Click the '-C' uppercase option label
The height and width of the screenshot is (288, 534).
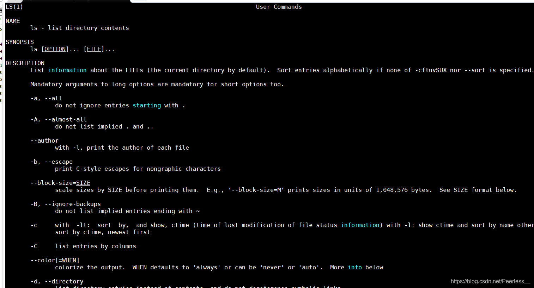(34, 246)
